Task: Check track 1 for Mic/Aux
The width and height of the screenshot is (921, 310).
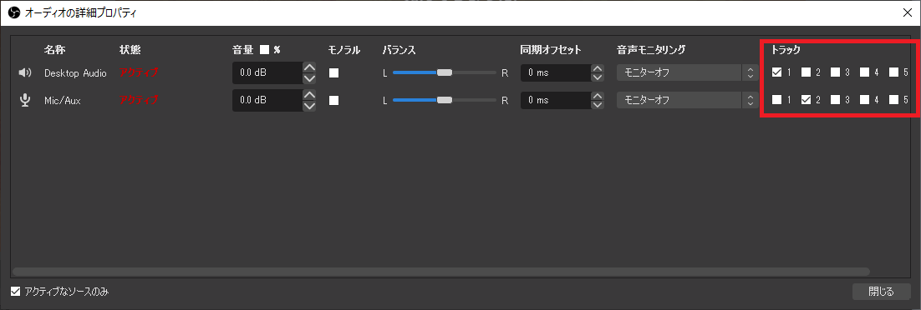Action: tap(776, 100)
